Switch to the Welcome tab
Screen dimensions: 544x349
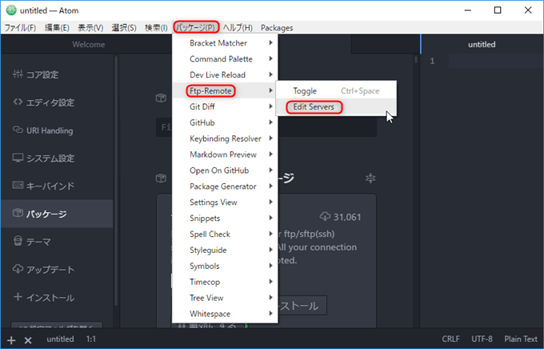pyautogui.click(x=89, y=45)
